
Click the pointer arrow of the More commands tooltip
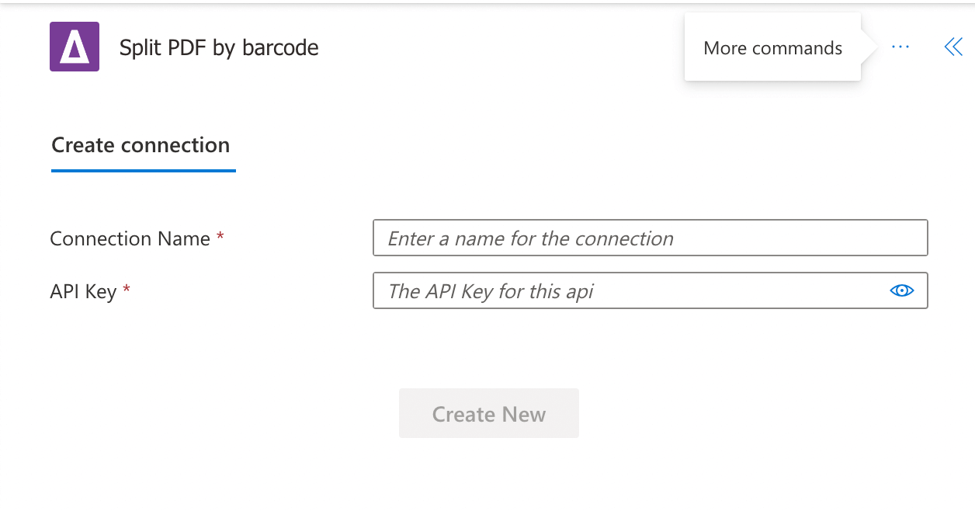tap(869, 48)
